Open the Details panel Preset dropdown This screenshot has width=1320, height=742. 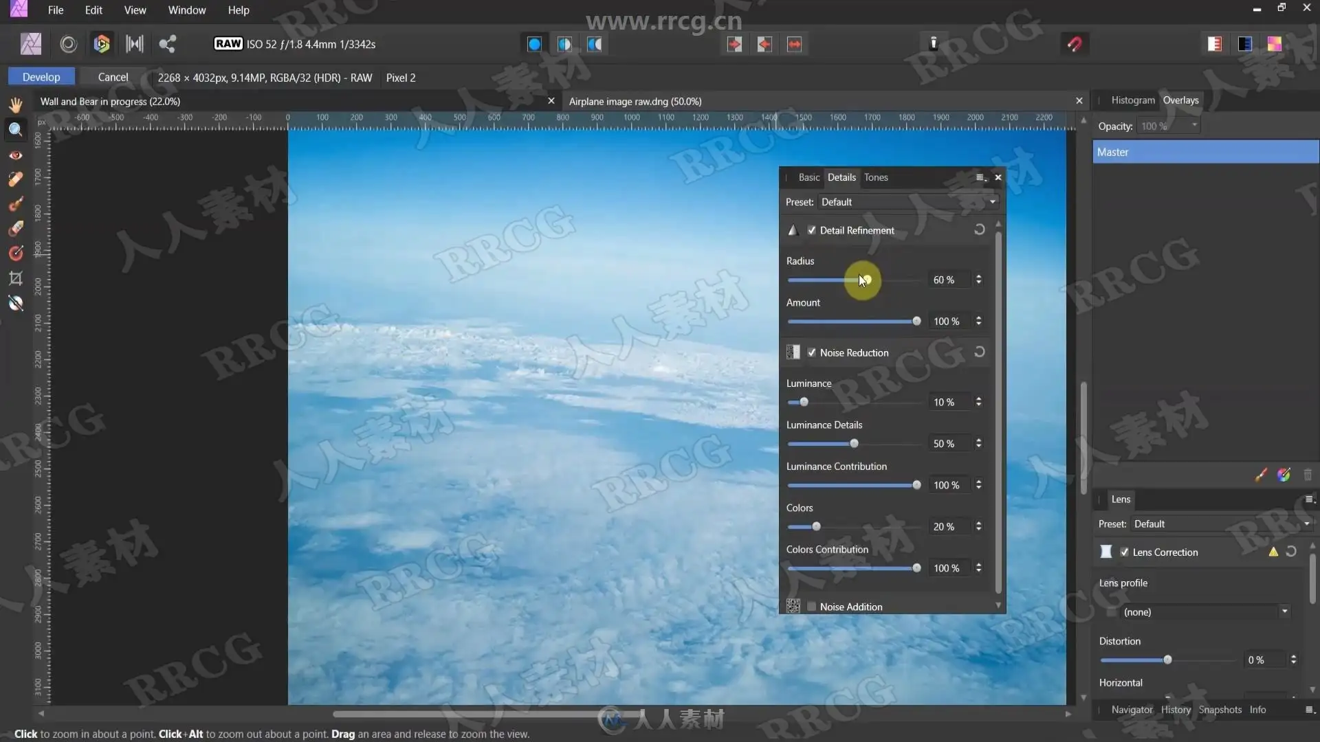[908, 202]
